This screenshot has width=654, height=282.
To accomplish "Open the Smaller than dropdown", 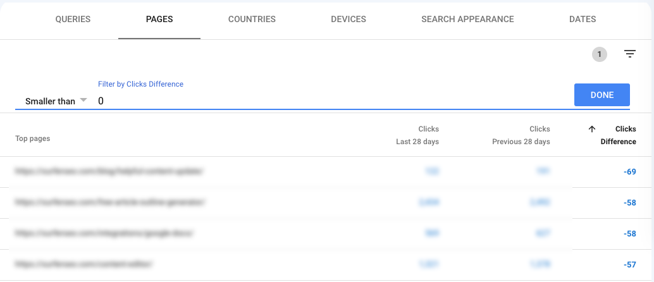I will (x=51, y=101).
